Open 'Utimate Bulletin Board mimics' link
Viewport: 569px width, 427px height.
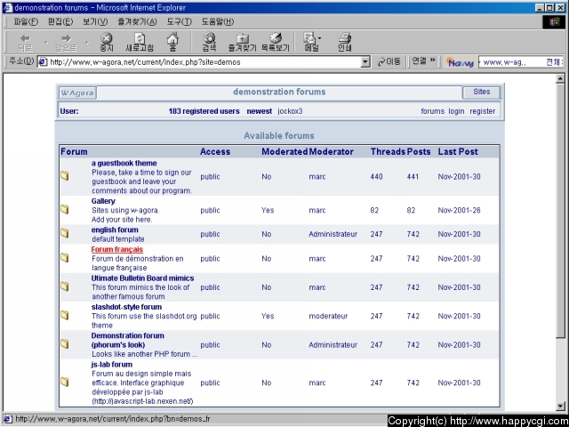(142, 278)
